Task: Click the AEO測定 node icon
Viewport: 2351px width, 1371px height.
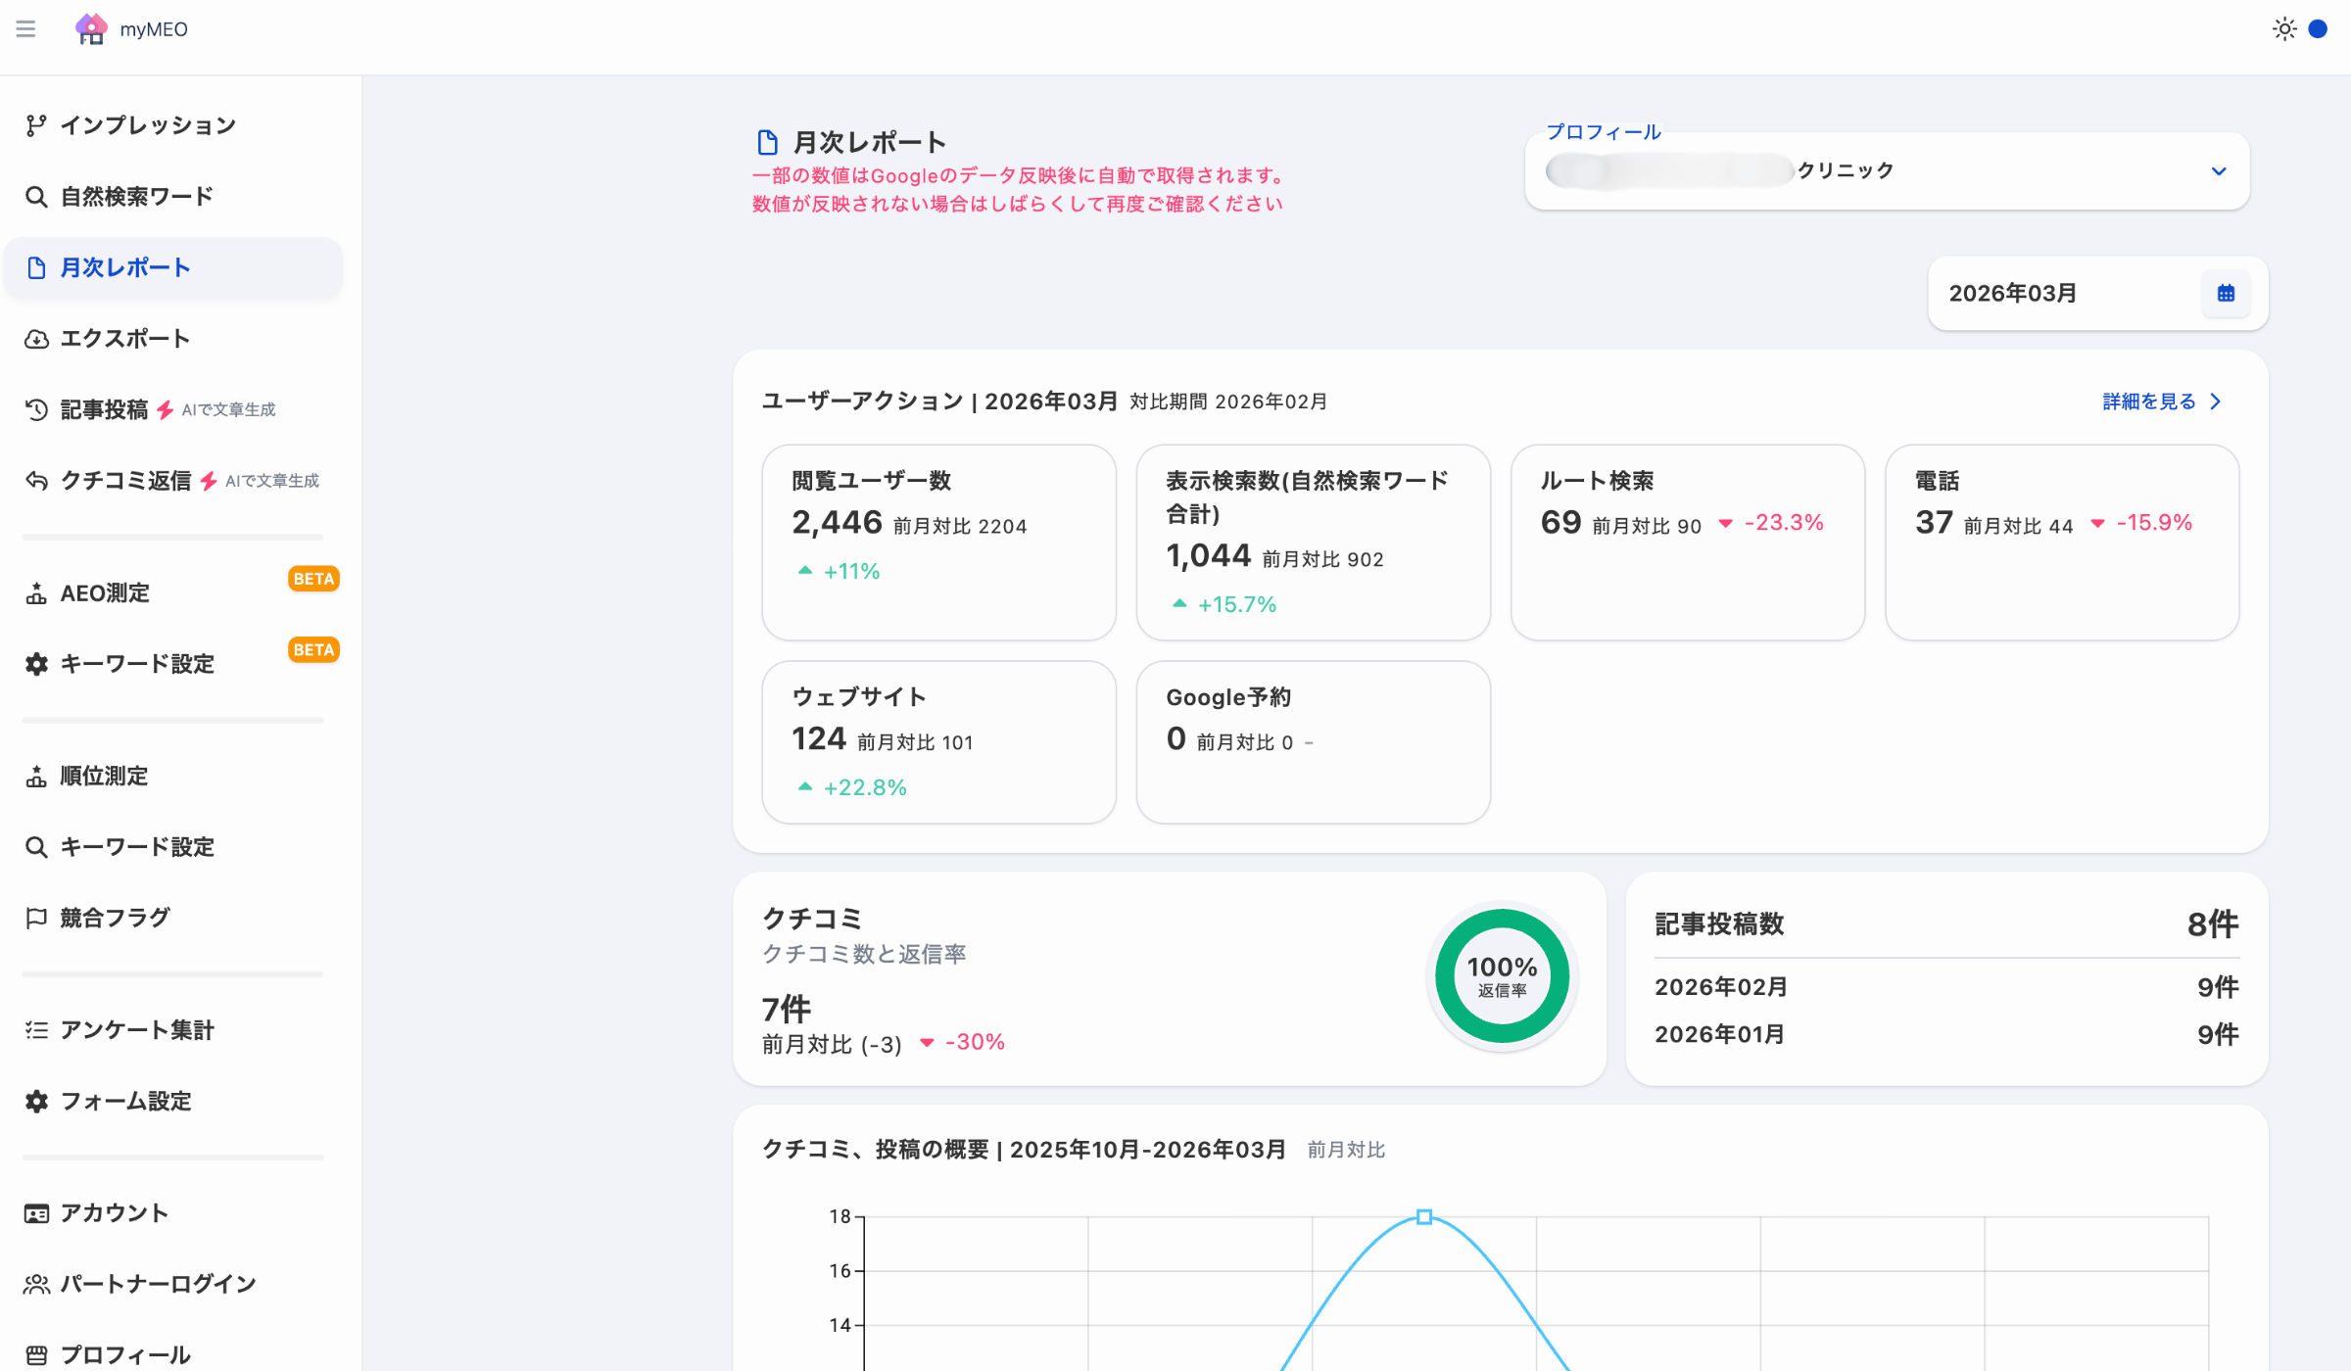Action: click(36, 592)
